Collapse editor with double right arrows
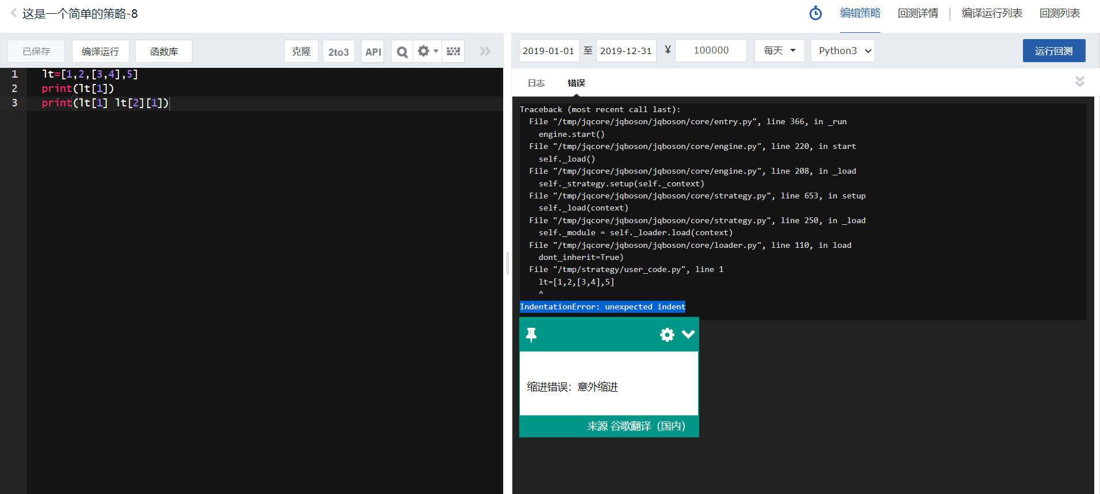Viewport: 1100px width, 494px height. [x=485, y=51]
